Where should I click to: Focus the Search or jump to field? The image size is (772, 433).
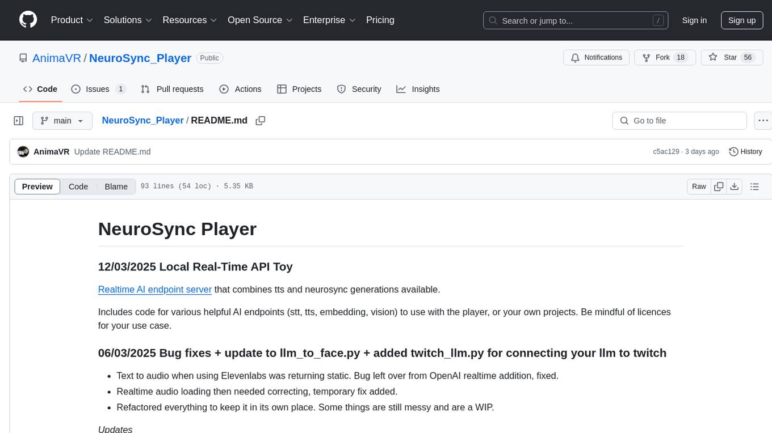(576, 20)
